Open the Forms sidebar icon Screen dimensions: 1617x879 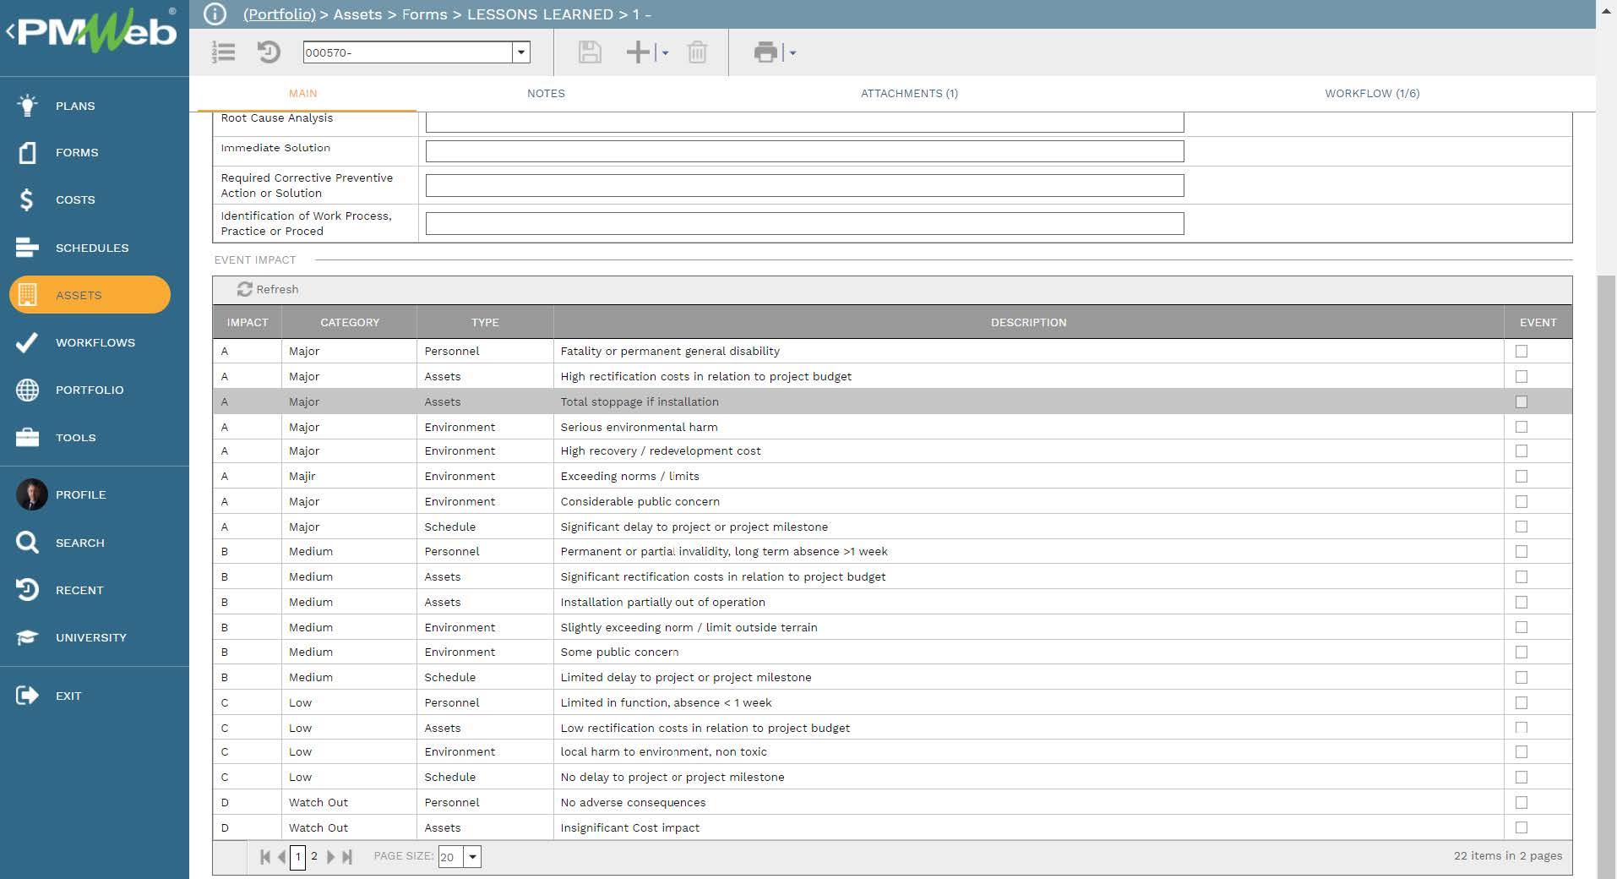[x=27, y=153]
